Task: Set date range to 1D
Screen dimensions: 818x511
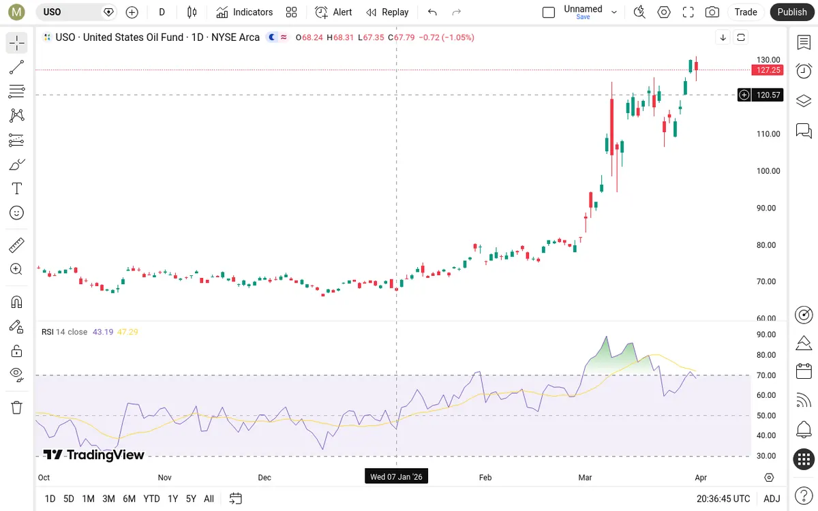Action: click(50, 499)
